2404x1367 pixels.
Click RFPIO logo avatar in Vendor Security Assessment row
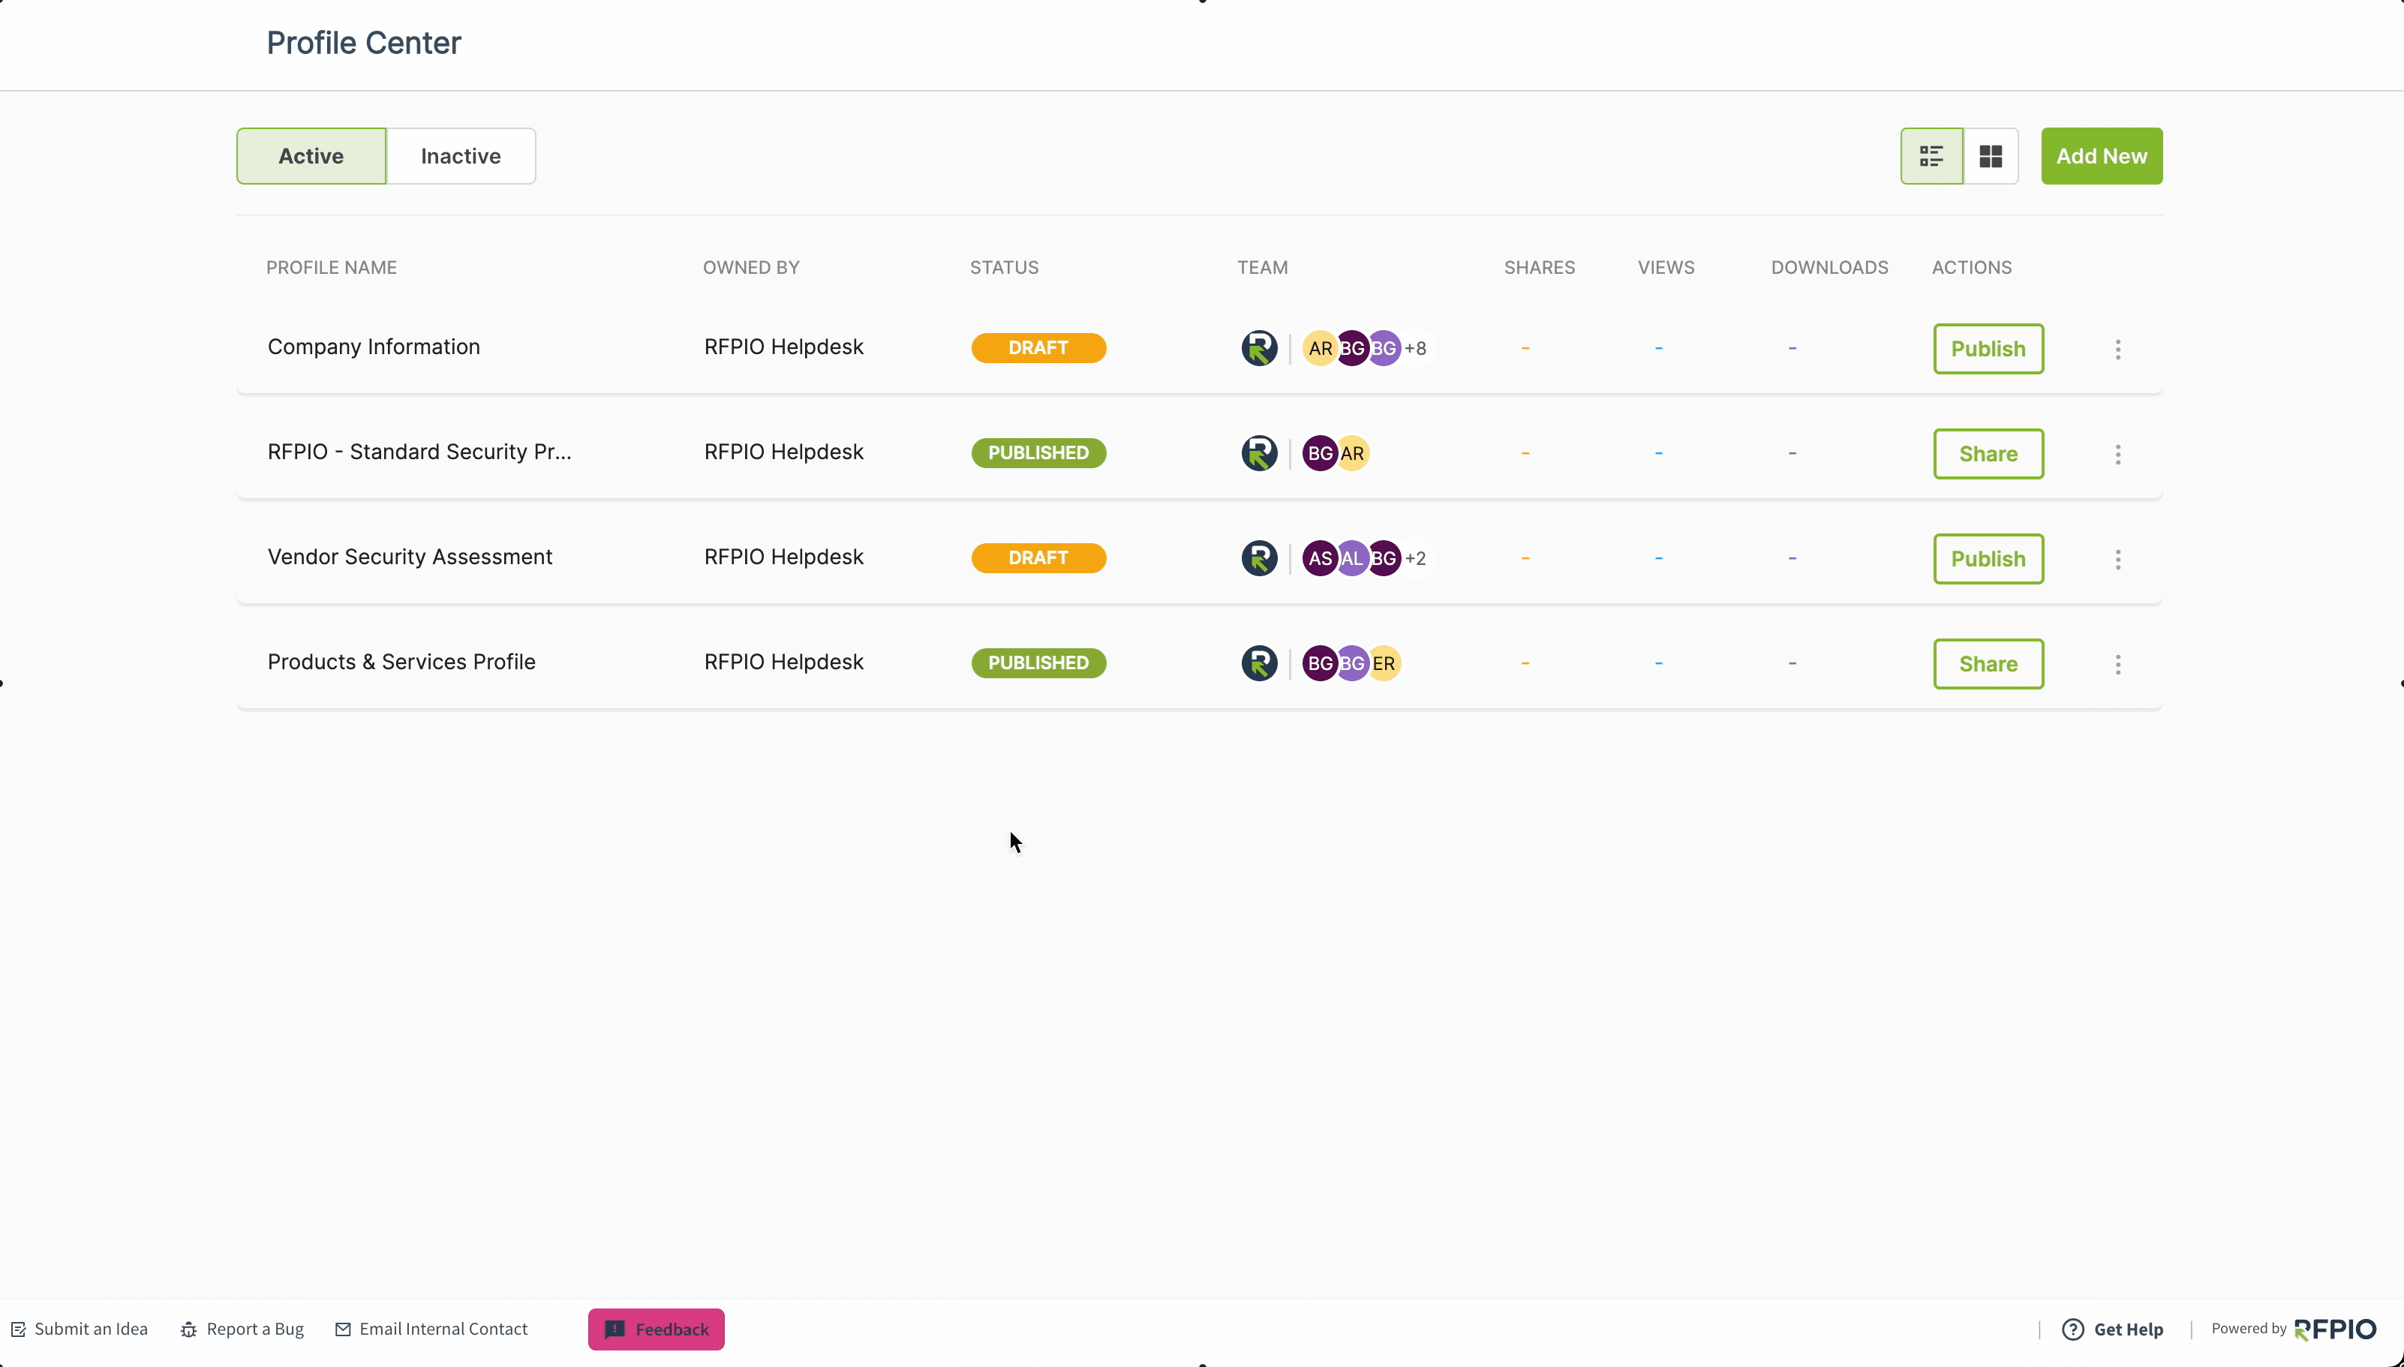[x=1259, y=559]
